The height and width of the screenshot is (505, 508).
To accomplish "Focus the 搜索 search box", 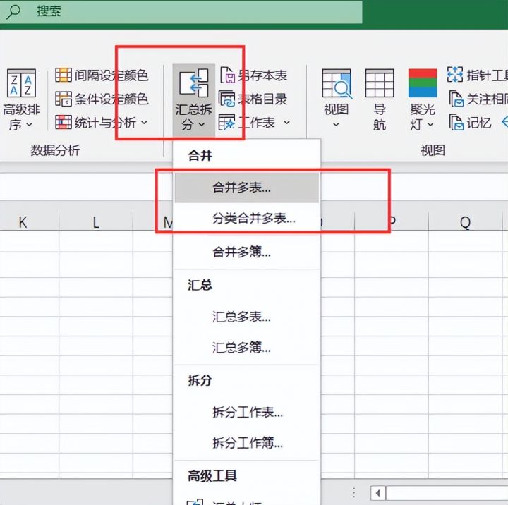I will pyautogui.click(x=181, y=12).
